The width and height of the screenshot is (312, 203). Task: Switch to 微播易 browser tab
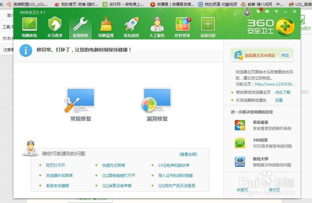click(173, 4)
